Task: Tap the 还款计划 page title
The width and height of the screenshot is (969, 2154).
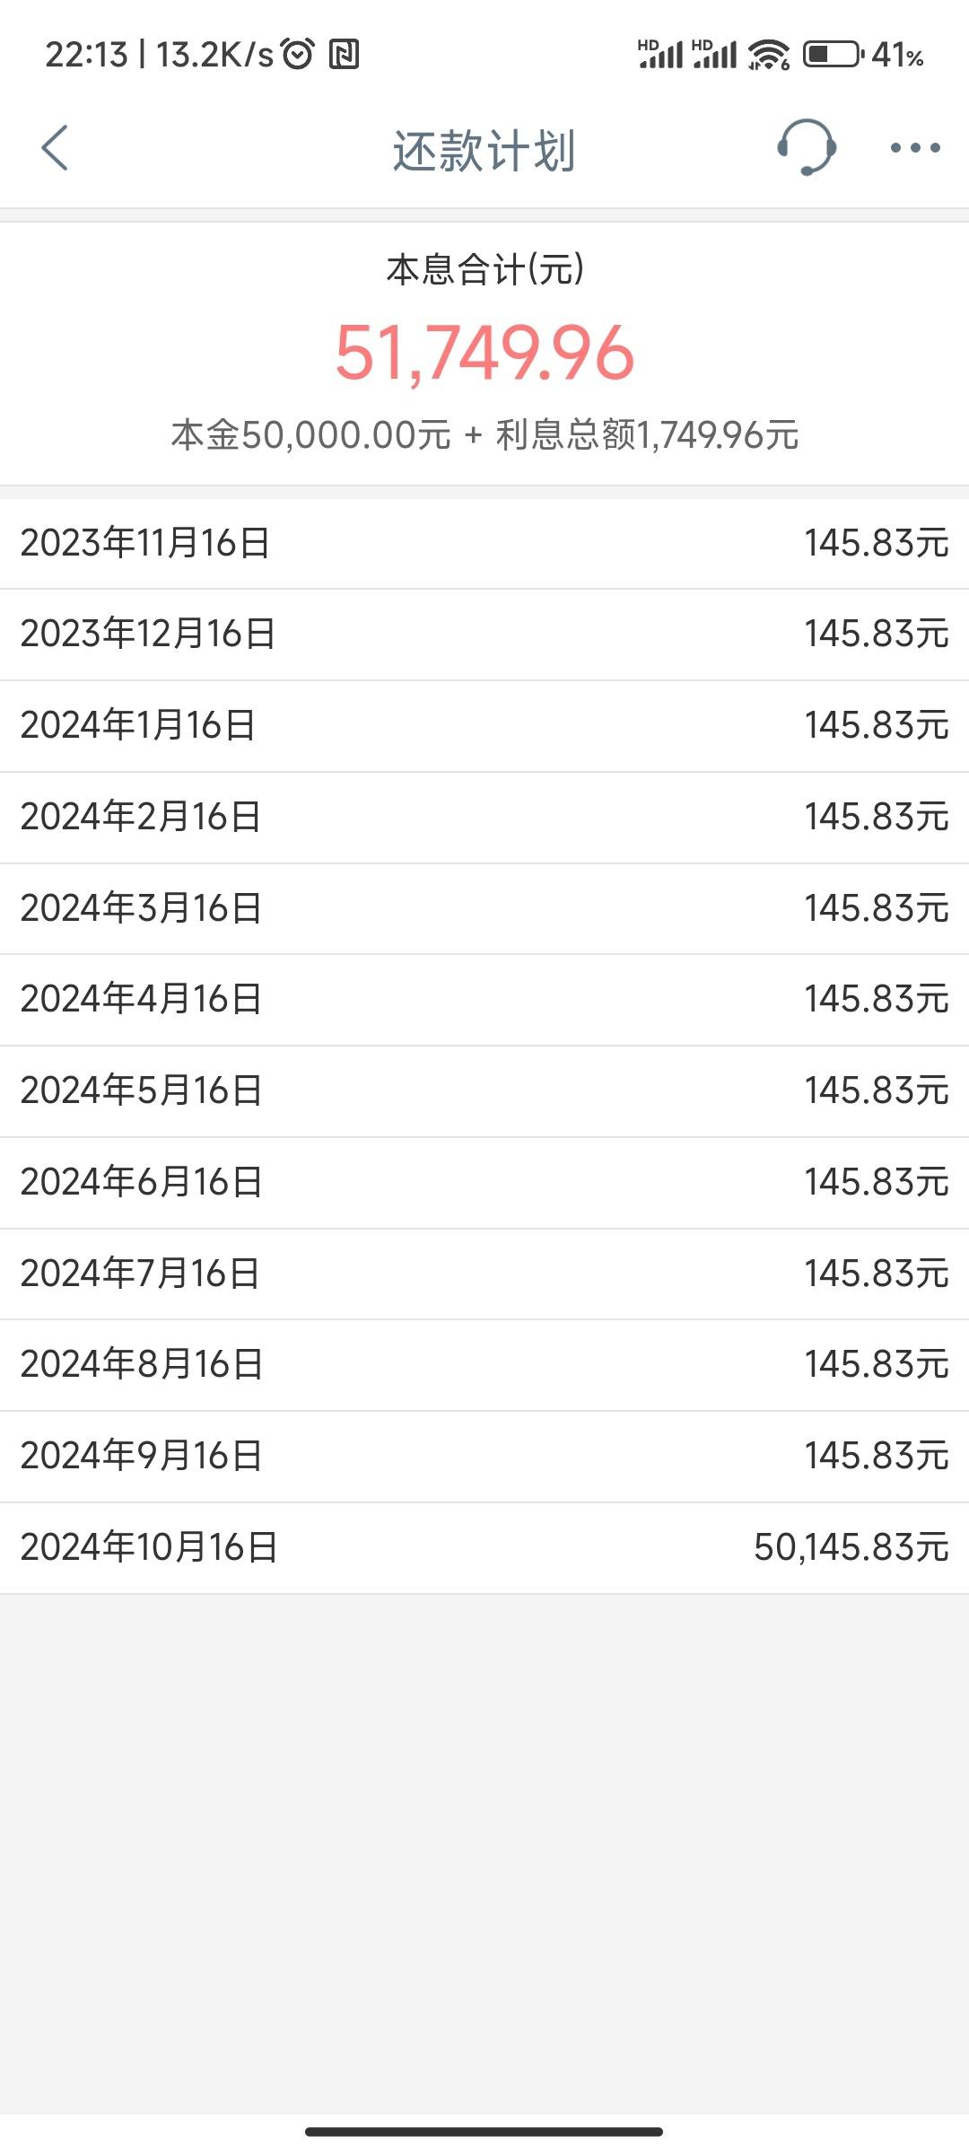Action: click(x=484, y=150)
